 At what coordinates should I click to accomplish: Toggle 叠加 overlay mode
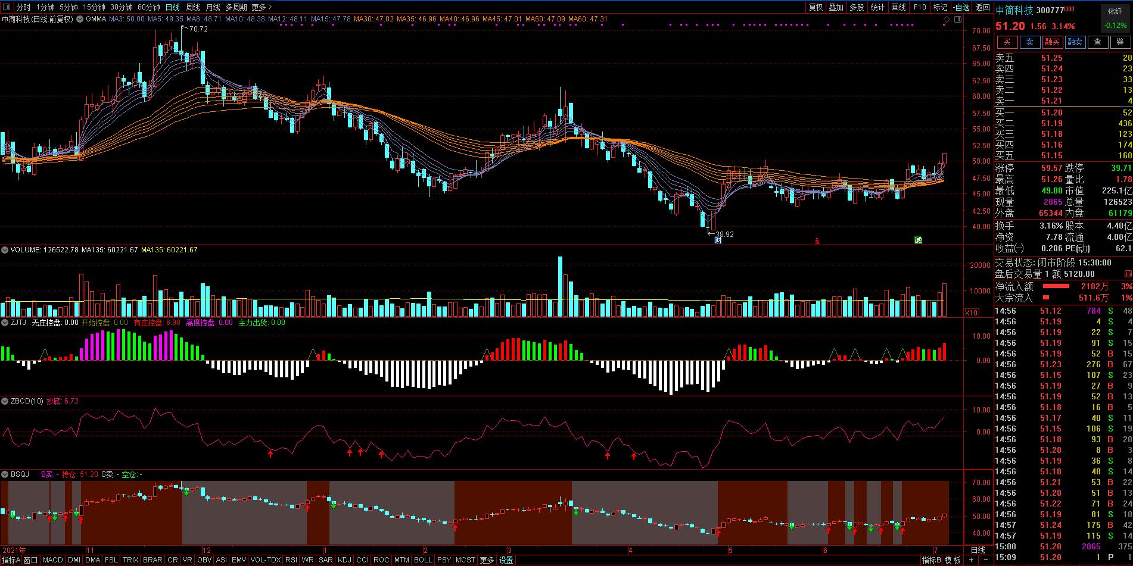pyautogui.click(x=836, y=7)
